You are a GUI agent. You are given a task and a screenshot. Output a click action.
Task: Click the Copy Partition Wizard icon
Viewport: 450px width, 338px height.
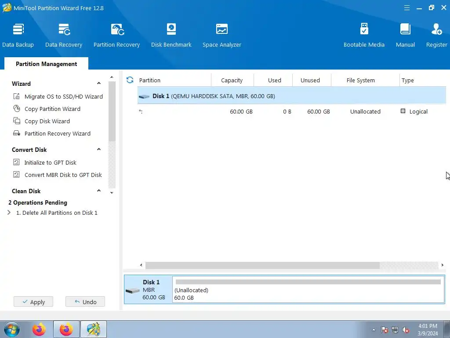pos(17,109)
